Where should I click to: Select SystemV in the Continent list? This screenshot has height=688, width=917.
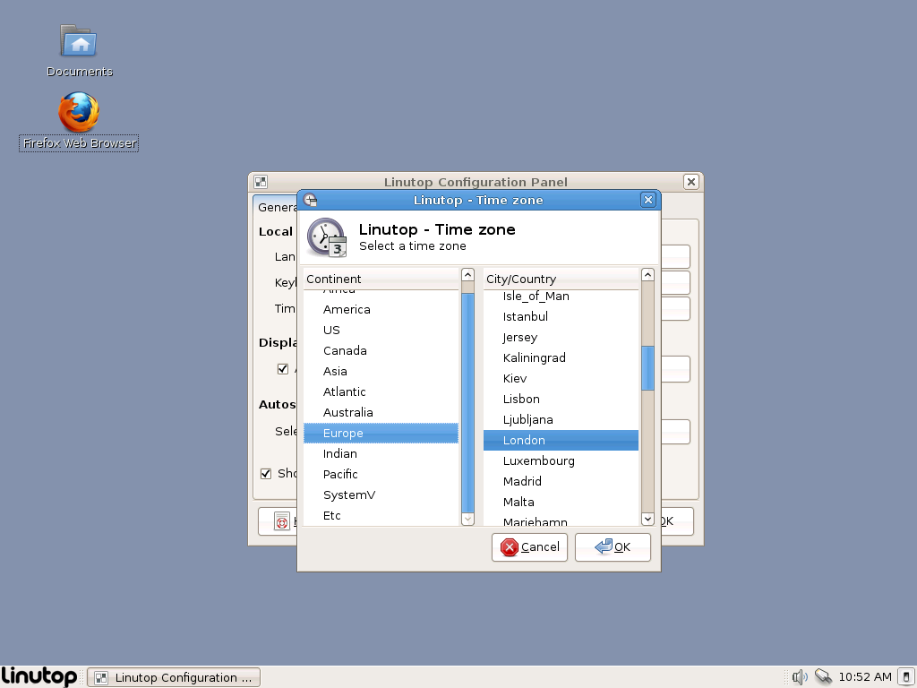381,494
